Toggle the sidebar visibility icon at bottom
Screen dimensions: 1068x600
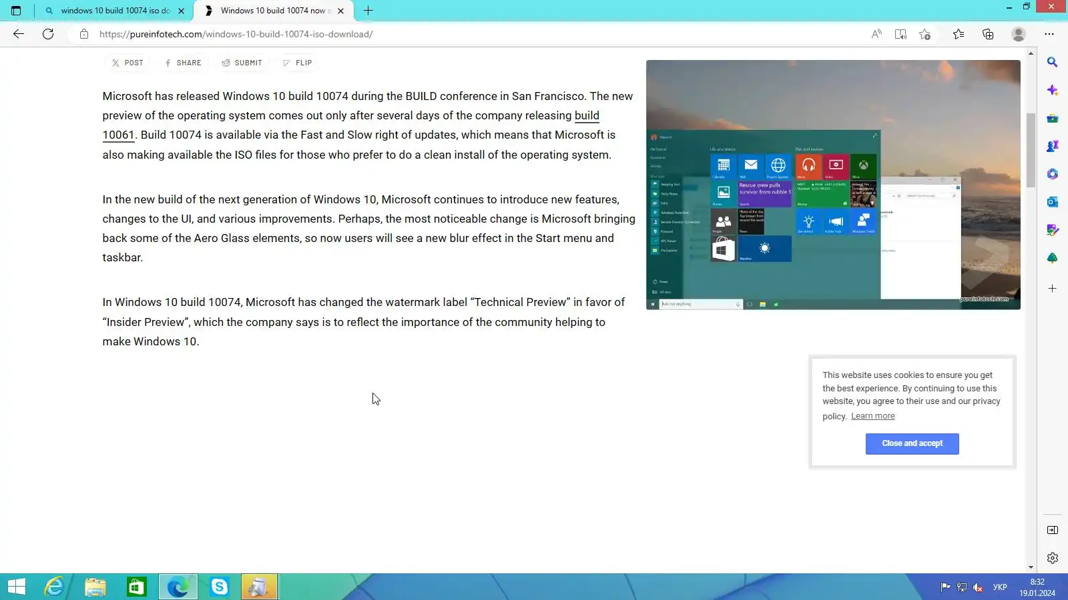click(x=1053, y=530)
